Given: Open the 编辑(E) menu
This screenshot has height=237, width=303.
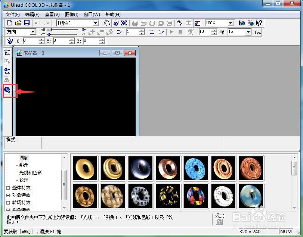Looking at the screenshot, I should pos(32,15).
